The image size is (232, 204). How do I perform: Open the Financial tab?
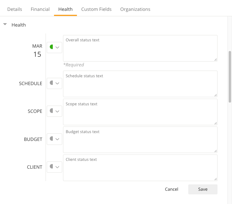point(40,9)
